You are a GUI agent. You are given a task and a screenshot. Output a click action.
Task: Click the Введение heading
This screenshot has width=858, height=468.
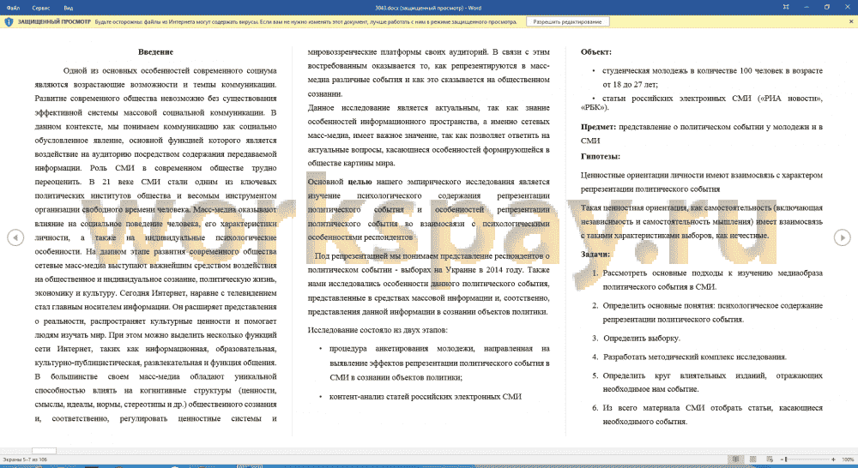click(x=155, y=52)
